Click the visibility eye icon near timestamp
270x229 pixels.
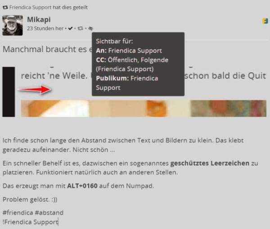[90, 28]
